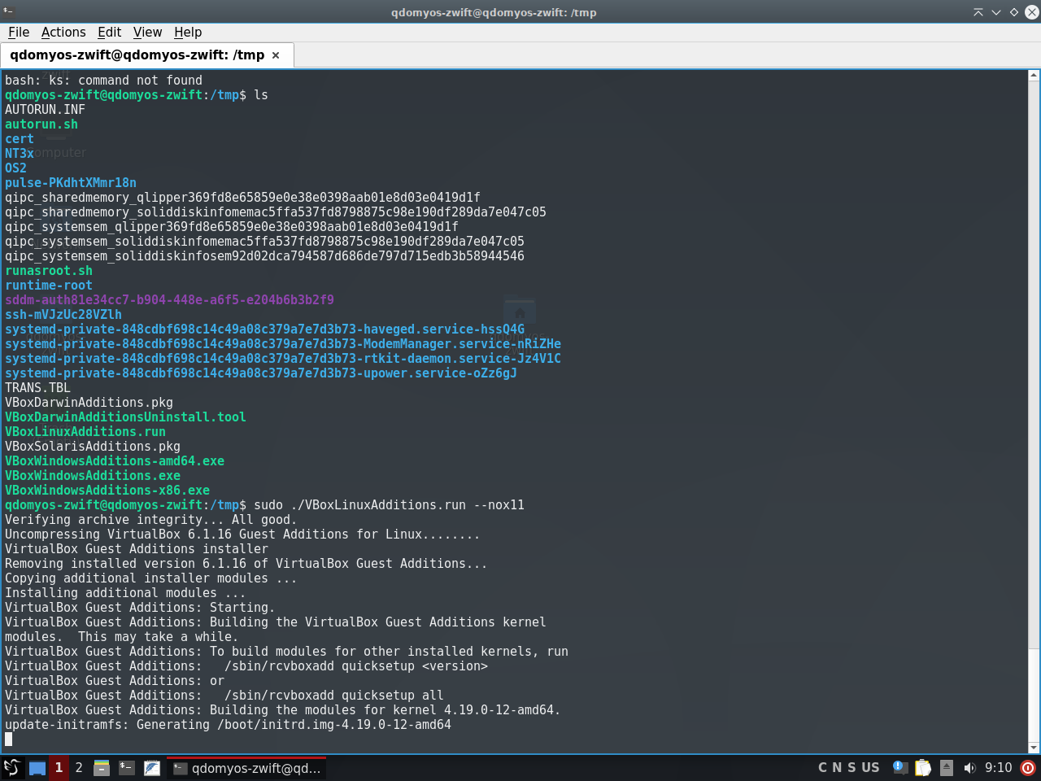Click the 'OS2' directory name
The image size is (1041, 781).
point(15,168)
